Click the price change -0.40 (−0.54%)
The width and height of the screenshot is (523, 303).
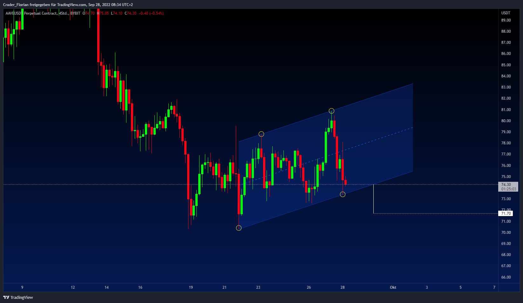(x=151, y=13)
